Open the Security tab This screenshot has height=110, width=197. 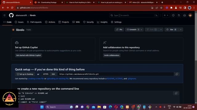88,22
